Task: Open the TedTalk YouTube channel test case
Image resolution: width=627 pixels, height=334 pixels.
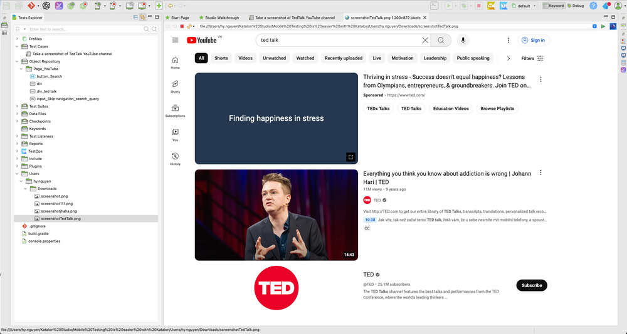Action: [x=72, y=54]
